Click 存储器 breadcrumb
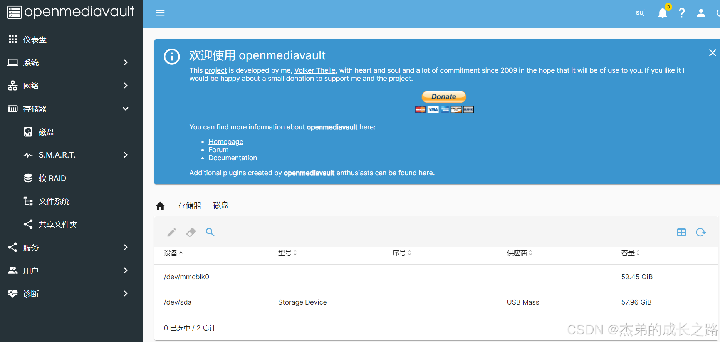The image size is (720, 342). pos(190,206)
